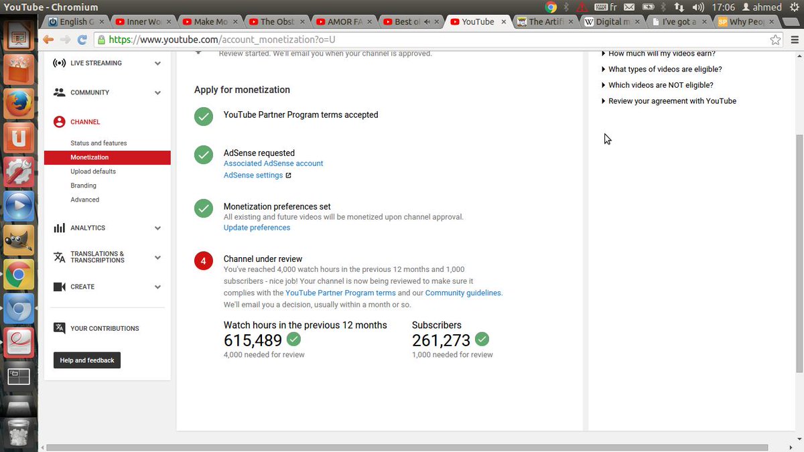
Task: Open Community guidelines link
Action: pos(463,293)
